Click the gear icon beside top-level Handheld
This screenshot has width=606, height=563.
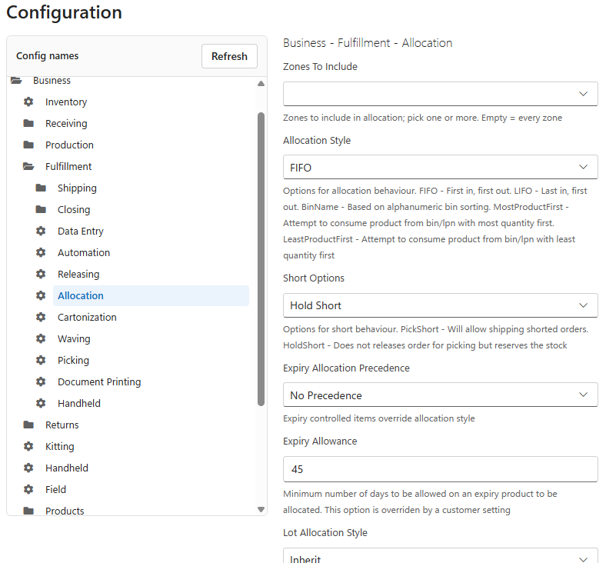28,468
